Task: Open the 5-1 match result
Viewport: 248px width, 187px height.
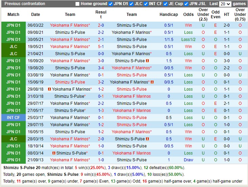Action: 101,47
